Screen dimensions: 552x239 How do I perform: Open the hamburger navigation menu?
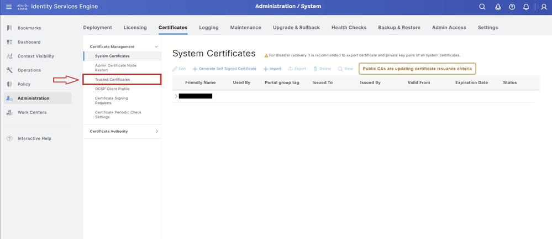click(x=9, y=7)
